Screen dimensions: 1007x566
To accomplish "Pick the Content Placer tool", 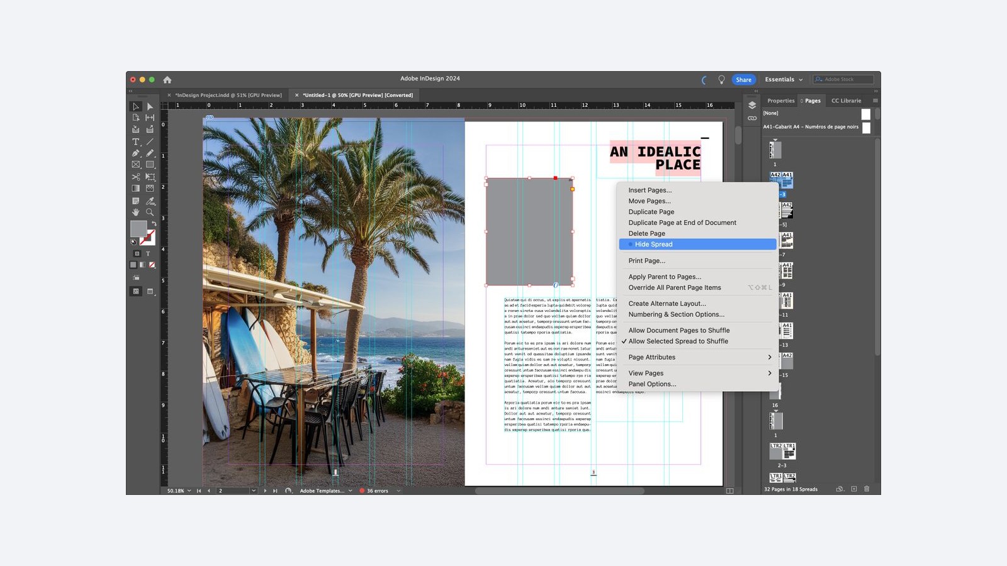I will click(x=150, y=130).
